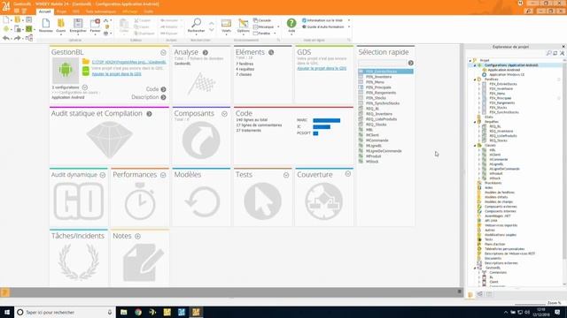Switch to the Accueil ribbon tab
This screenshot has width=567, height=318.
pos(44,11)
